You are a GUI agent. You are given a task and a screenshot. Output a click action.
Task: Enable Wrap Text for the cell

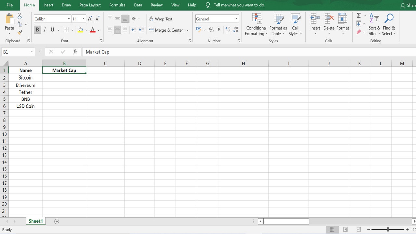click(x=161, y=19)
